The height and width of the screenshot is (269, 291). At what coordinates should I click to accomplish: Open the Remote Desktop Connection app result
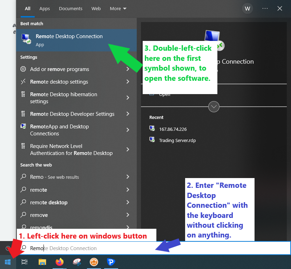click(x=76, y=40)
